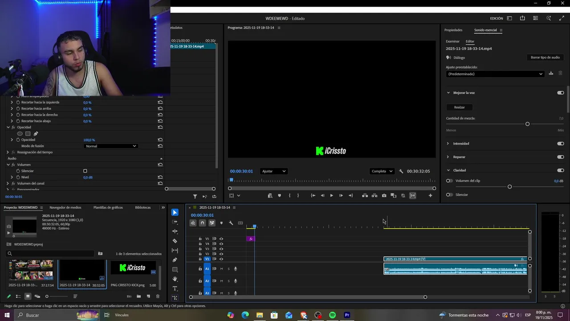Toggle Claridad switch
Image resolution: width=570 pixels, height=321 pixels.
pos(561,170)
